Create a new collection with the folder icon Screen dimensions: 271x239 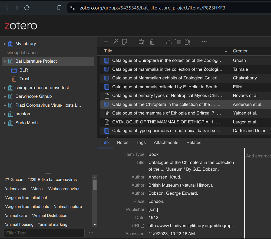(x=141, y=42)
